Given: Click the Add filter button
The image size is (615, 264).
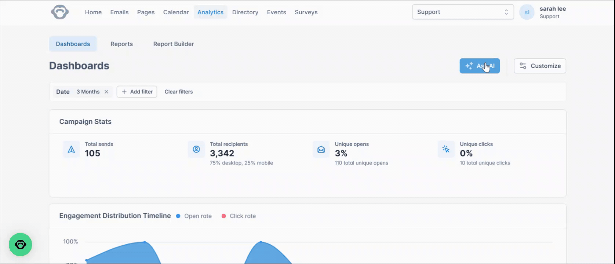Looking at the screenshot, I should pyautogui.click(x=137, y=92).
